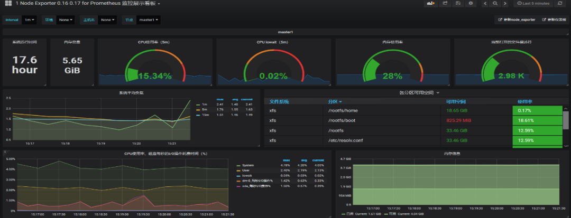
Task: Click the green 1m legend color line
Action: pyautogui.click(x=198, y=105)
